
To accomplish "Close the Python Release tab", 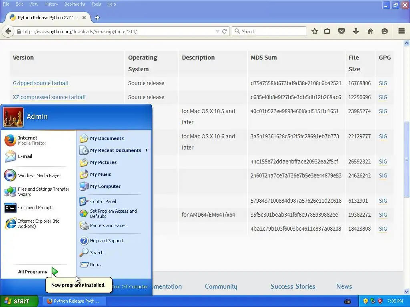I will pos(84,18).
